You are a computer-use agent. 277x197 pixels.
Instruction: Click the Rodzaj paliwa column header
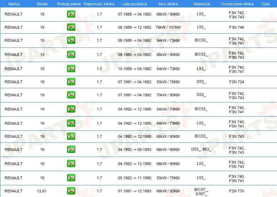[69, 4]
